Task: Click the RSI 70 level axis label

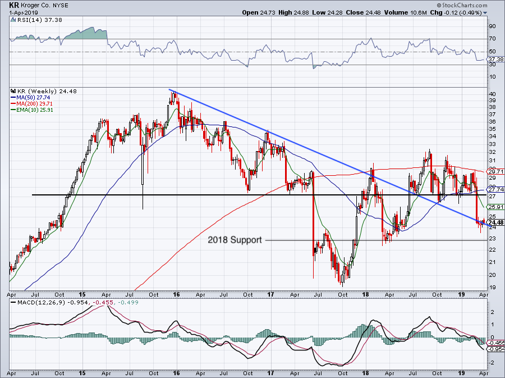Action: tap(493, 39)
